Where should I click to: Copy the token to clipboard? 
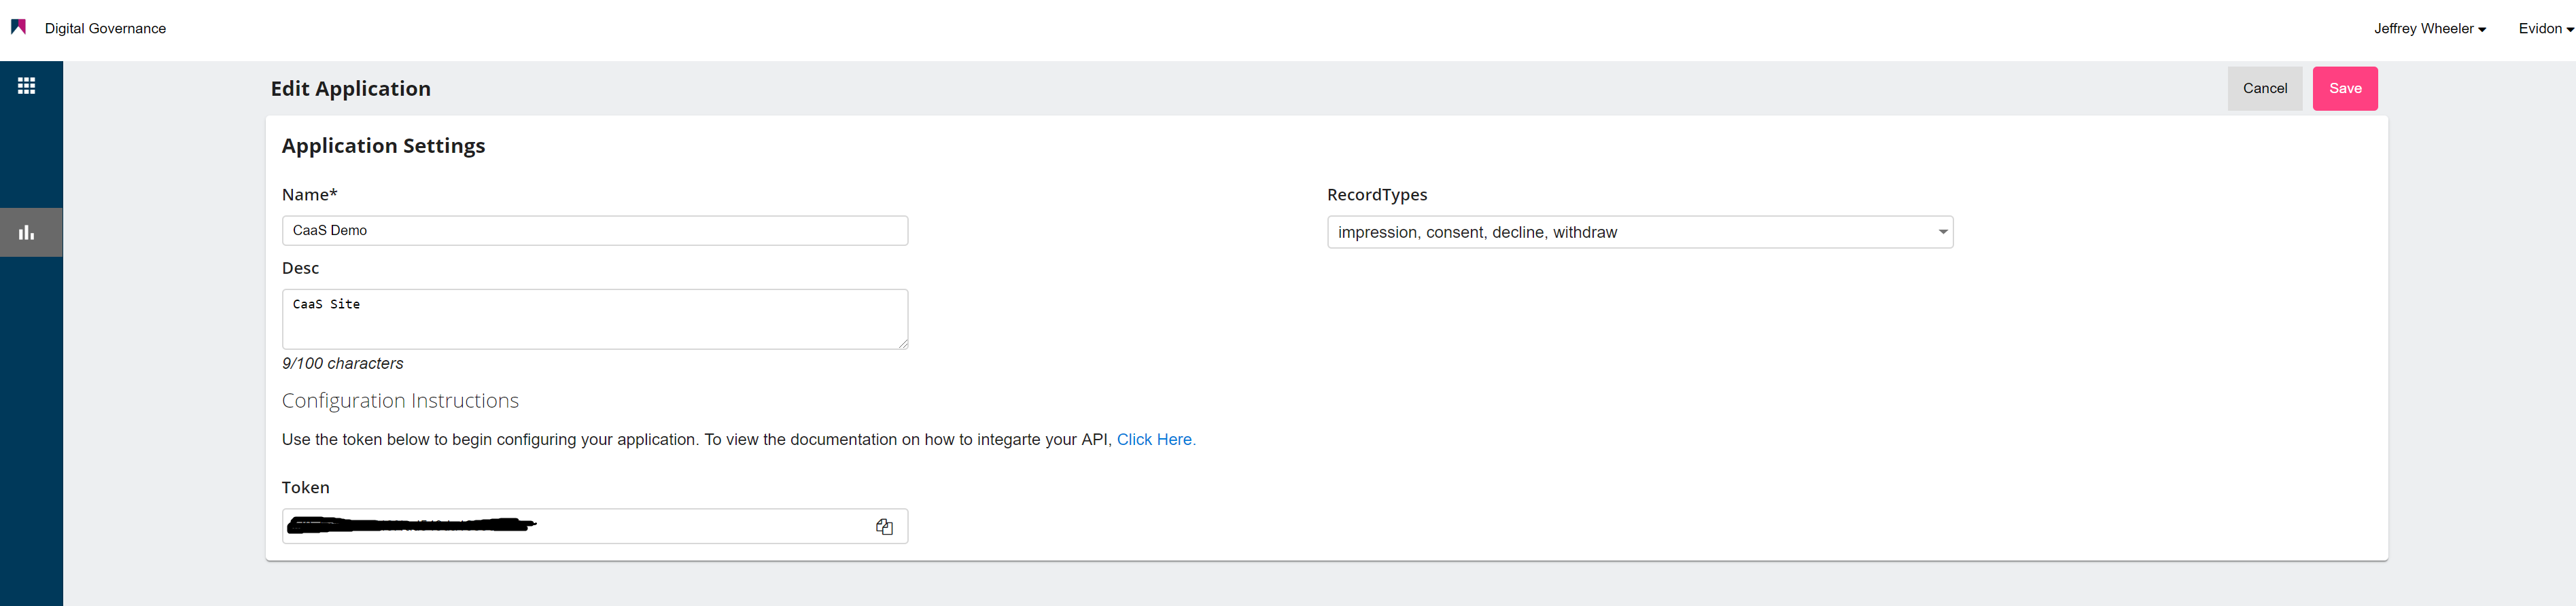click(883, 527)
